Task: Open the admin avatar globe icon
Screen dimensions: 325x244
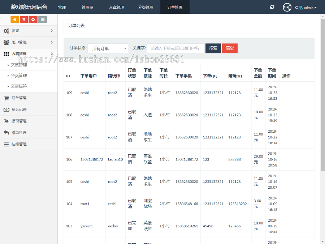Action: [x=287, y=7]
